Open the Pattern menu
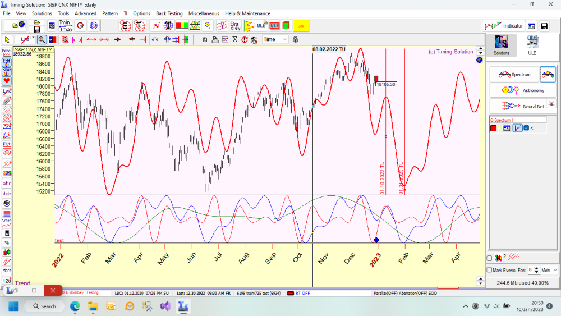This screenshot has width=561, height=316. pyautogui.click(x=110, y=13)
